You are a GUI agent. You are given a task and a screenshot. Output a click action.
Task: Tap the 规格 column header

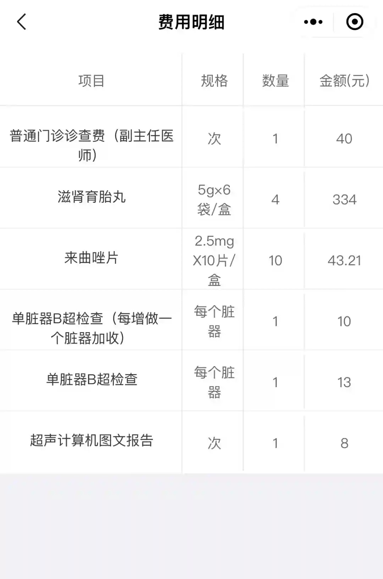point(214,81)
